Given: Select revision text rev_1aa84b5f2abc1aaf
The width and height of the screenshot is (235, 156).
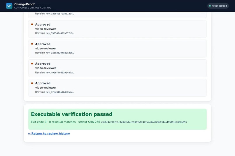Looking at the screenshot, I should point(60,14).
